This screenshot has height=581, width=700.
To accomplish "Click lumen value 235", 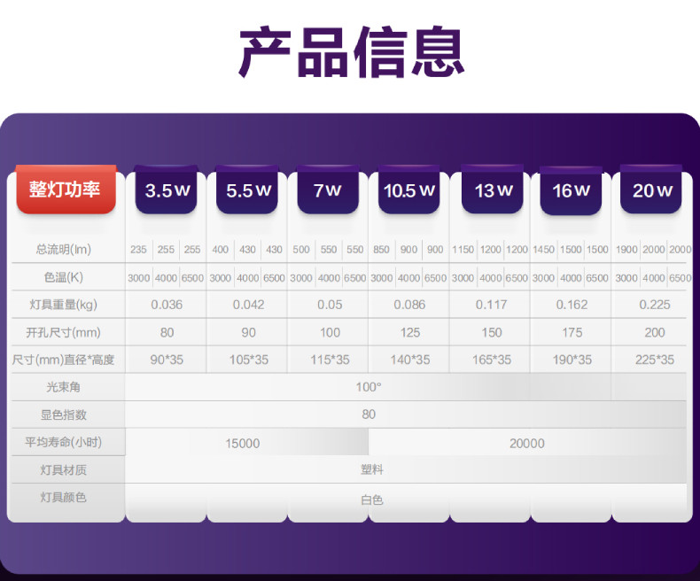I will point(138,250).
